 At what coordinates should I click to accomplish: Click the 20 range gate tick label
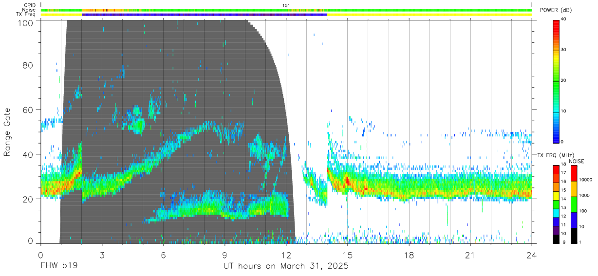28,199
